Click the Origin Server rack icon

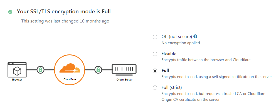(x=124, y=69)
